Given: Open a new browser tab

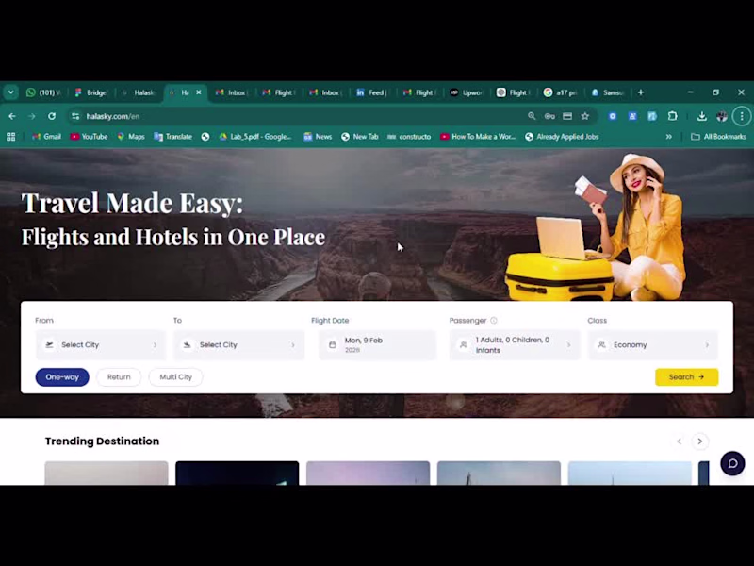Looking at the screenshot, I should point(641,92).
